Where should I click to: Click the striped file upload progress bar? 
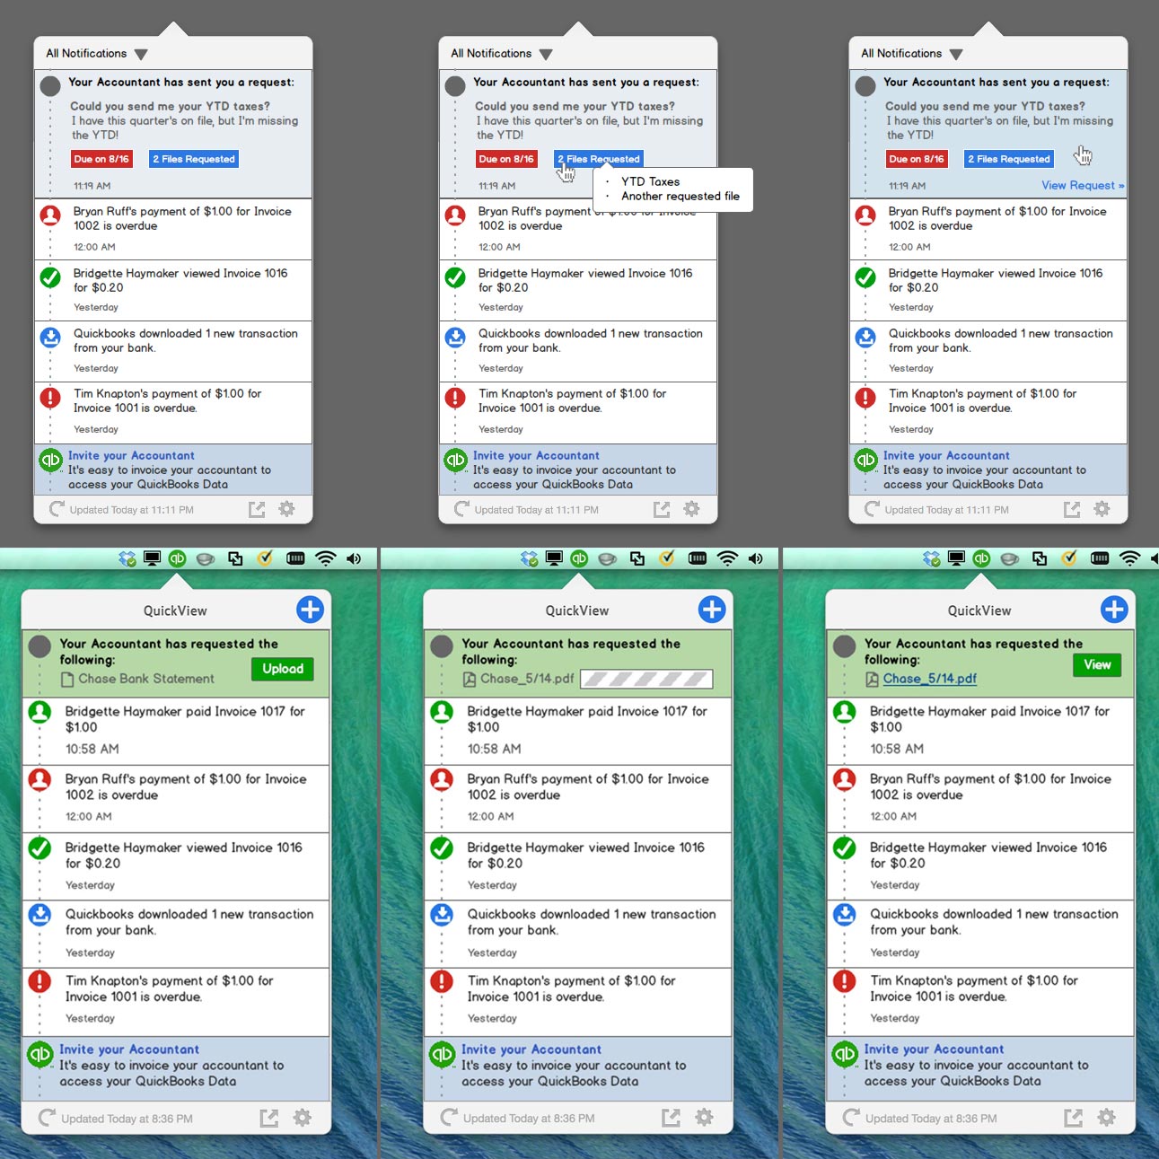pyautogui.click(x=646, y=680)
